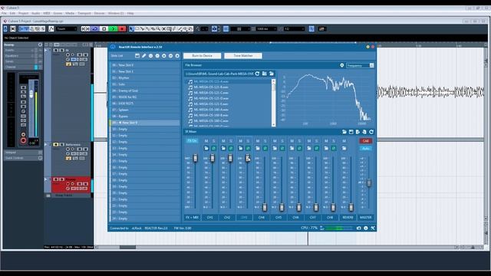Click the Stop button in Cubase transport
Viewport: 491px width, 276px height.
pos(104,29)
